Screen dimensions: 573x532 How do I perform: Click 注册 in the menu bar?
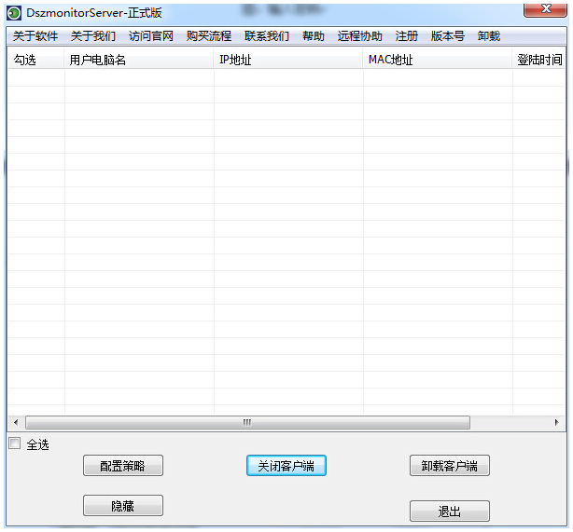coord(407,36)
